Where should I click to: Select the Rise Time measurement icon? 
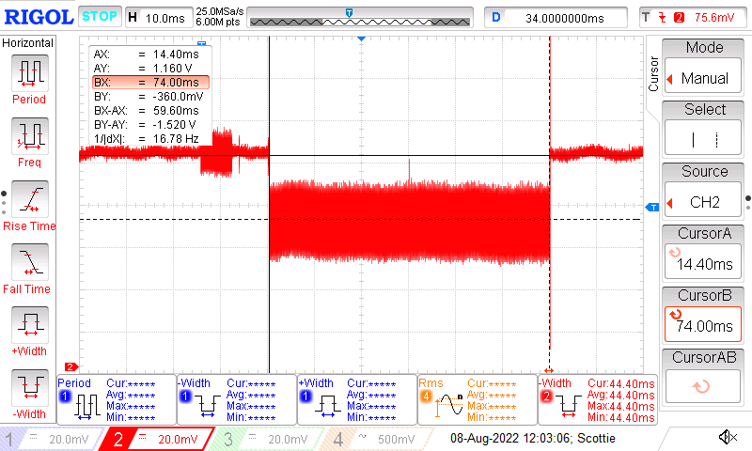(x=30, y=199)
